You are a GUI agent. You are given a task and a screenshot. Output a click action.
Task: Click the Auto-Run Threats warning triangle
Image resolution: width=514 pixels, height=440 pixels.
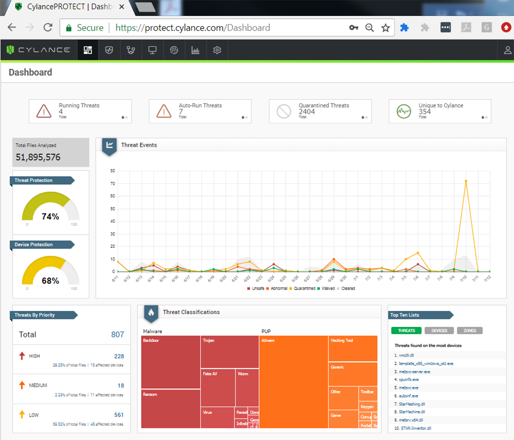(x=164, y=111)
